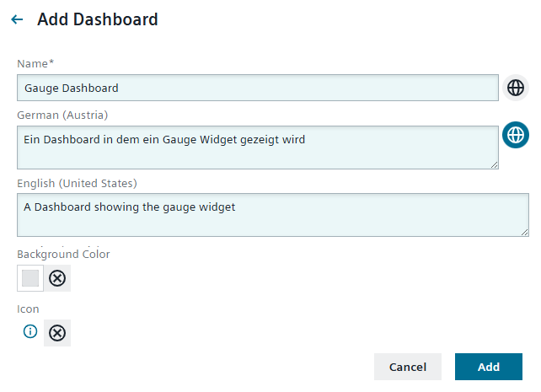Viewport: 541px width, 392px height.
Task: Open the Background Color swatch picker
Action: tap(30, 278)
